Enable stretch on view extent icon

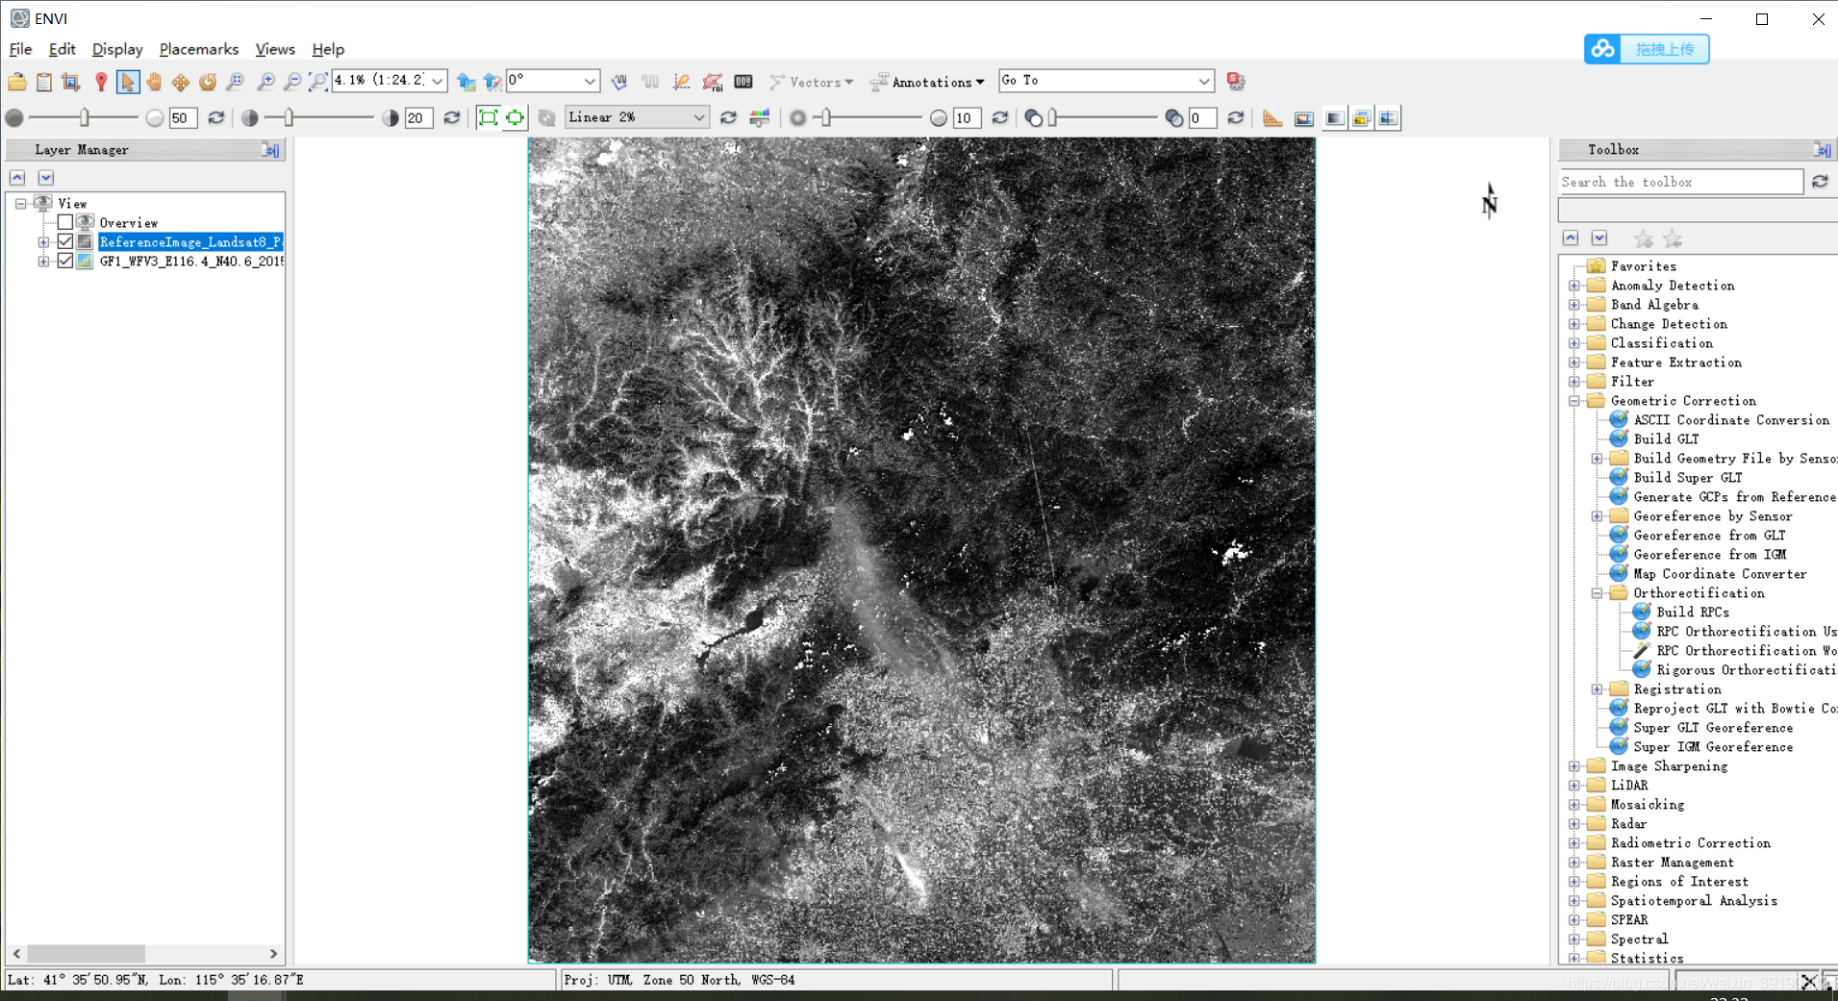516,117
